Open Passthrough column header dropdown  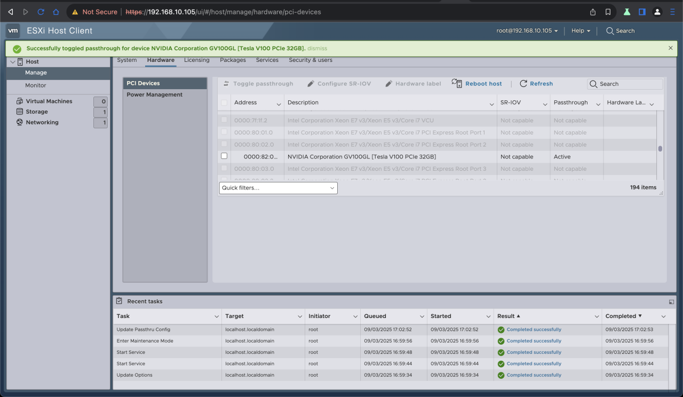[x=598, y=104]
